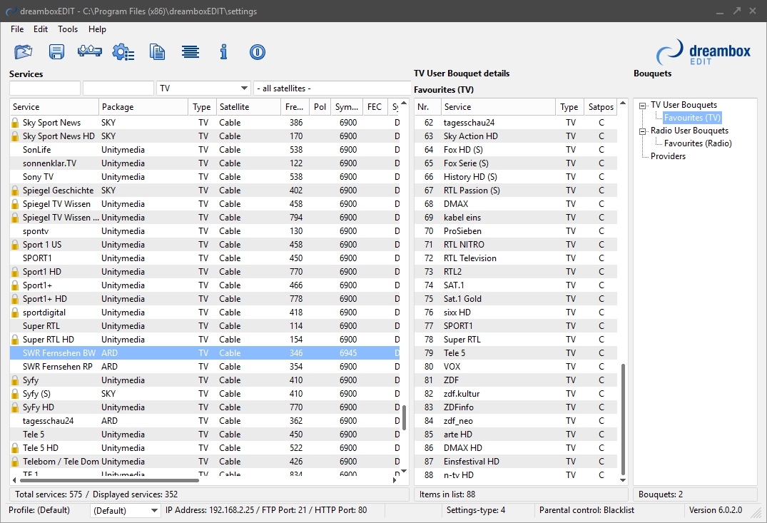Click the save floppy disk icon

pos(56,51)
